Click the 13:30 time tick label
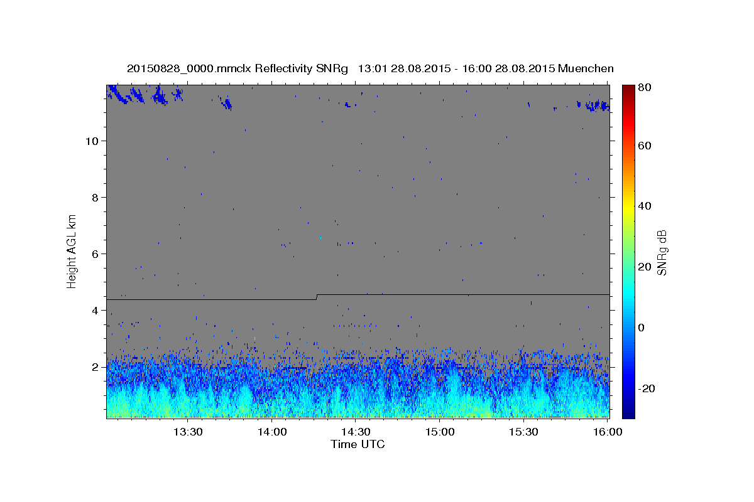Viewport: 754px width, 502px height. click(x=188, y=432)
